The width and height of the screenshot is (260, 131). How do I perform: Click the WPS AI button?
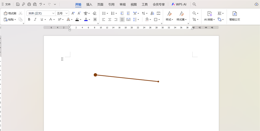(179, 4)
